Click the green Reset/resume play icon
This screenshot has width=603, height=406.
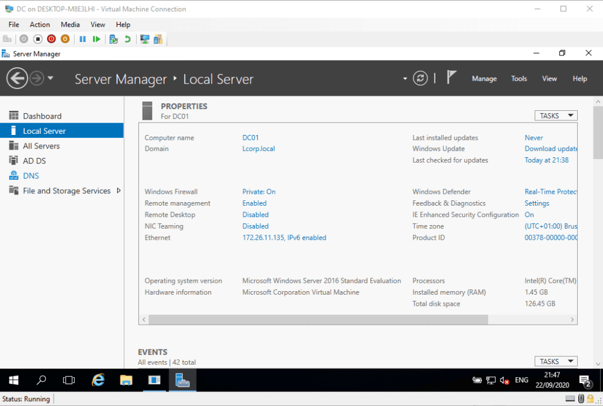click(97, 39)
